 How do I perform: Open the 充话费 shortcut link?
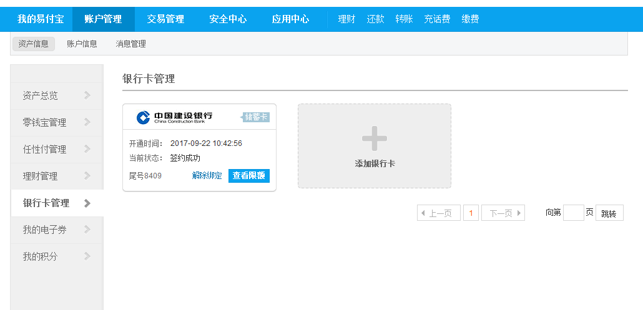pos(437,19)
